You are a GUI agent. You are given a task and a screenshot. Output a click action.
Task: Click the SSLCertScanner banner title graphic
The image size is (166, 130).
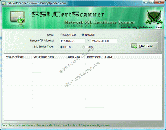click(68, 14)
